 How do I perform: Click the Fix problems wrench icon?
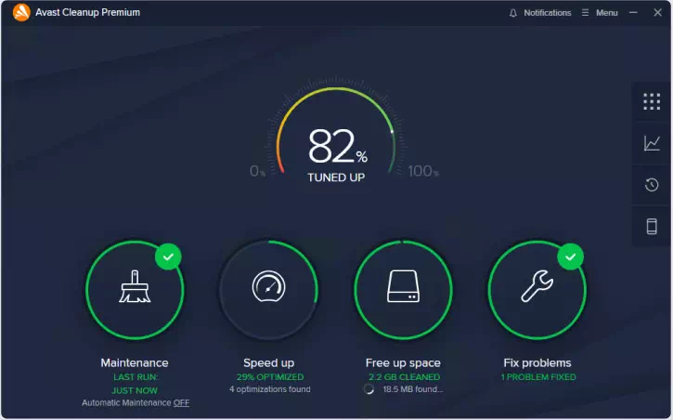[537, 286]
